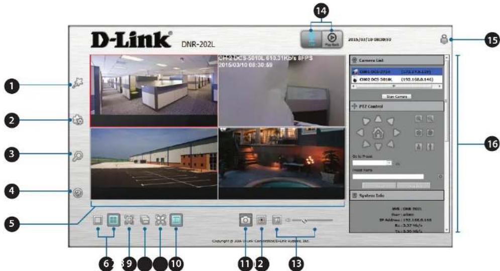This screenshot has width=500, height=271.
Task: Collapse the Camera List panel header
Action: (397, 60)
